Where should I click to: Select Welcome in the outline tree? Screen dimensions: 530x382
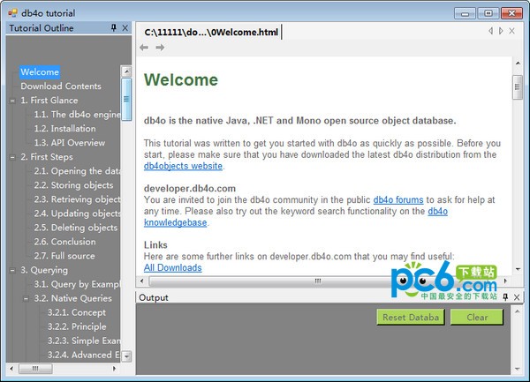[x=40, y=71]
